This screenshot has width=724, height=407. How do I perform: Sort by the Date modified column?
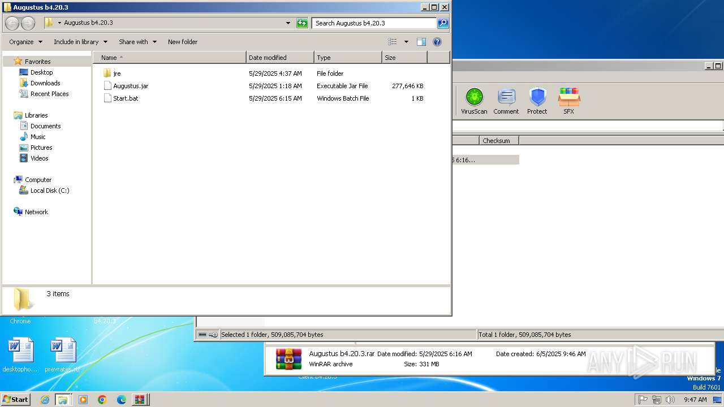pyautogui.click(x=280, y=58)
